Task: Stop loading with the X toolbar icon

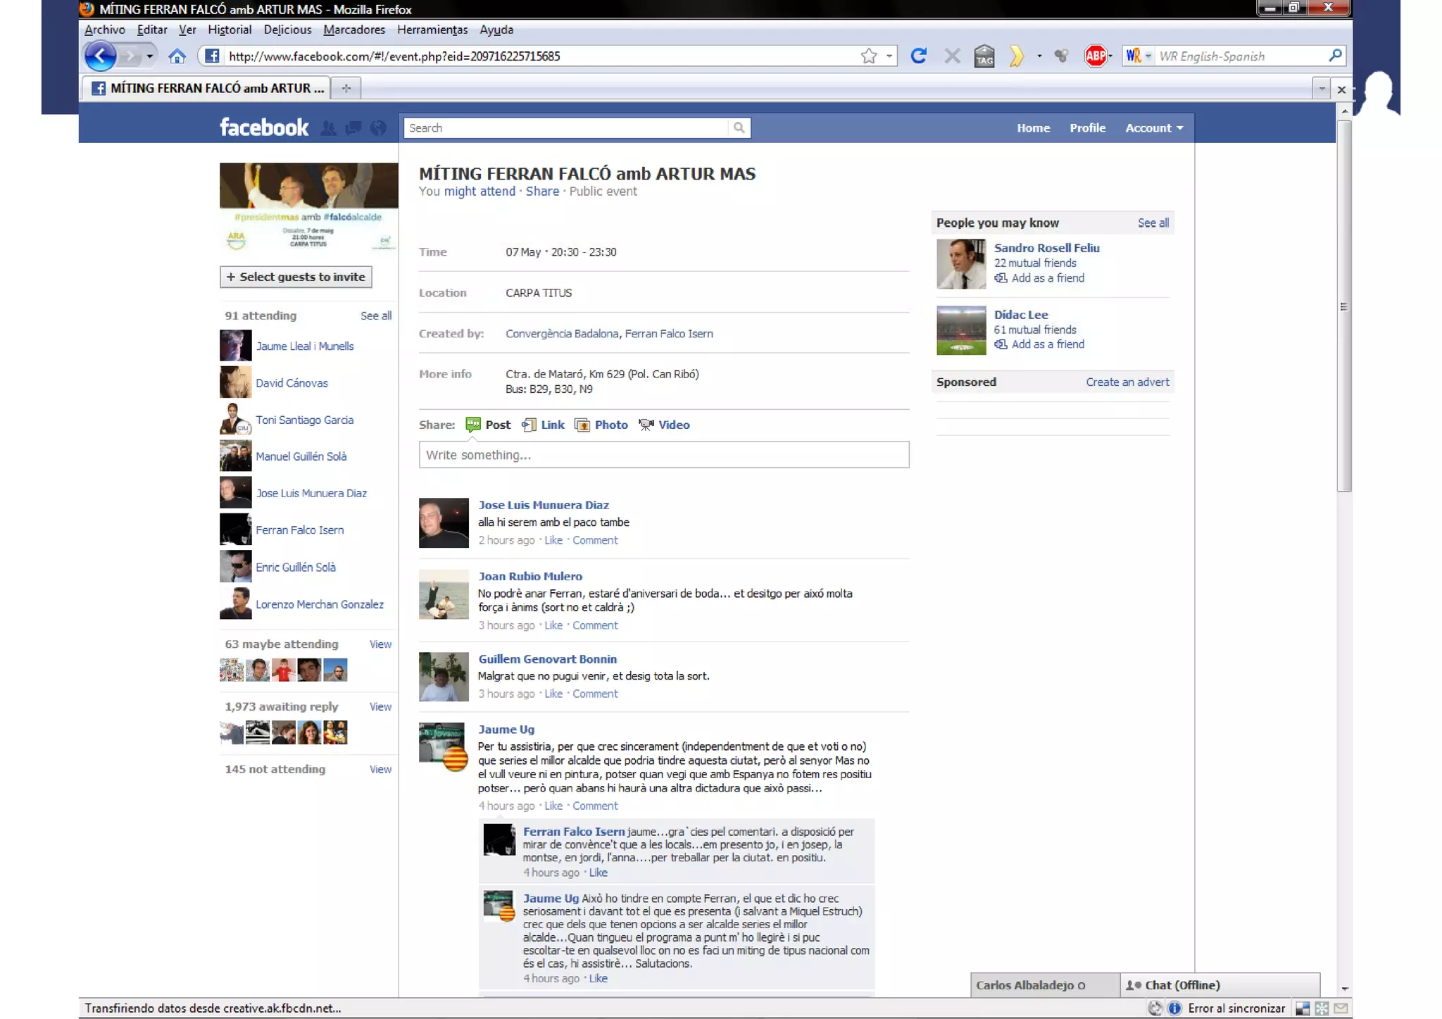Action: pos(952,56)
